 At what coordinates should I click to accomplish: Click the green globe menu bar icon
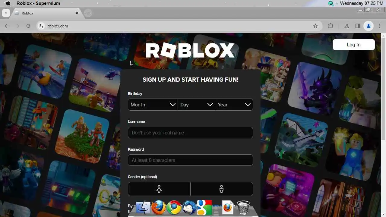[331, 3]
